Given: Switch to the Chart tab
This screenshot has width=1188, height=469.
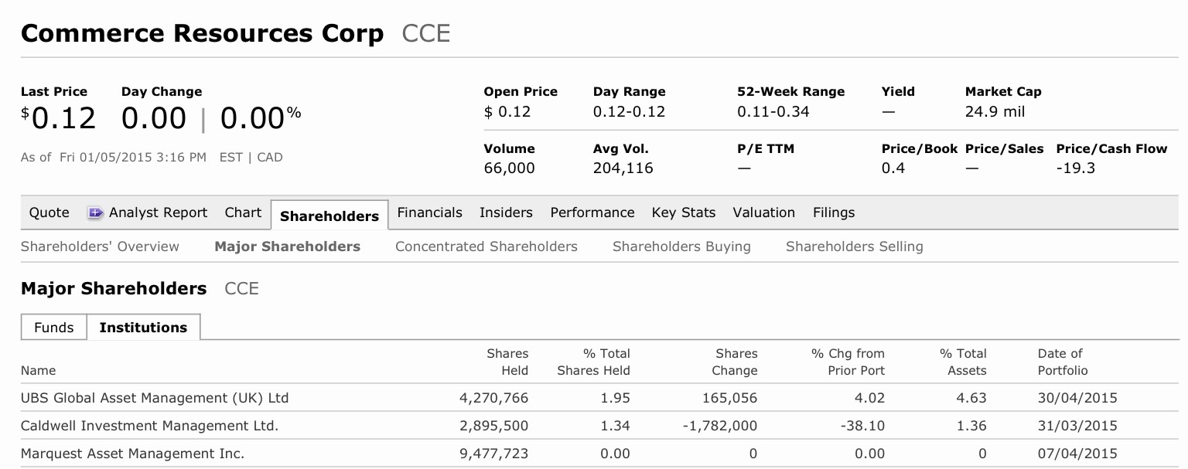Looking at the screenshot, I should pyautogui.click(x=243, y=212).
